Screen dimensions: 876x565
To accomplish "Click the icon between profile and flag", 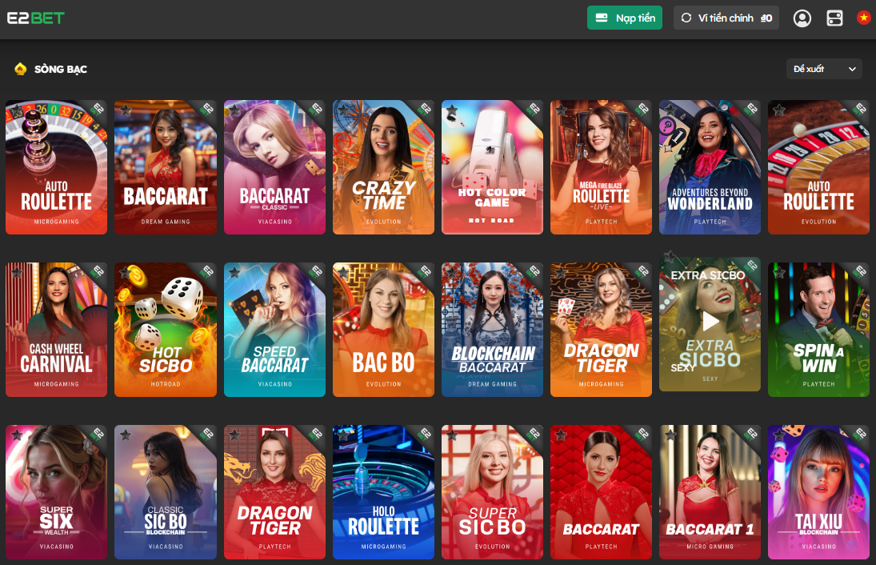I will tap(834, 18).
